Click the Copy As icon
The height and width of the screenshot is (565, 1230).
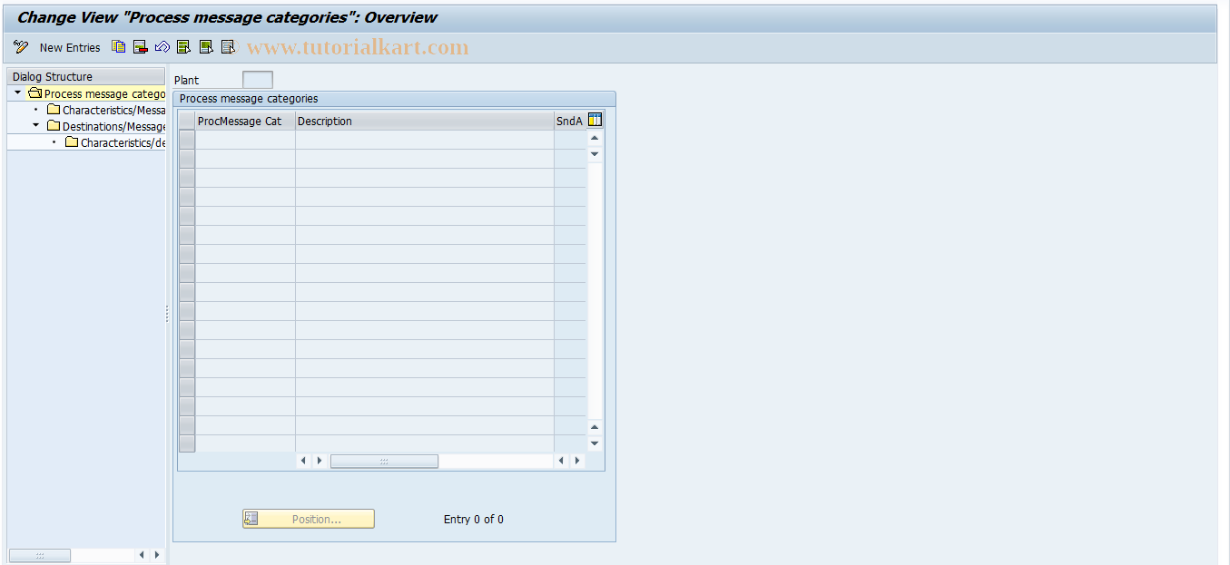pyautogui.click(x=119, y=47)
